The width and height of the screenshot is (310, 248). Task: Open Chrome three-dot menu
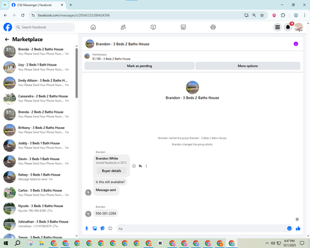coord(304,15)
